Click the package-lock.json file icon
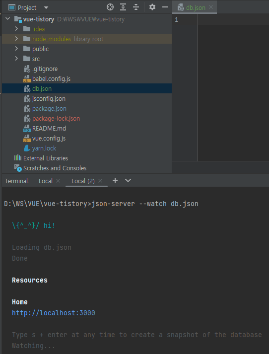The image size is (269, 354). pyautogui.click(x=27, y=119)
